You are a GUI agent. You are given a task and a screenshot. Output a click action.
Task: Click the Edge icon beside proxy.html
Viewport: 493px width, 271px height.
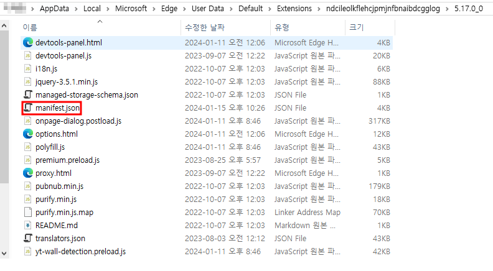28,173
